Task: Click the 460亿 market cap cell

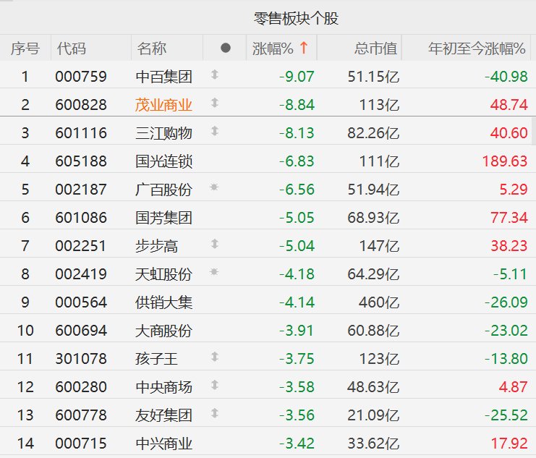Action: point(379,302)
